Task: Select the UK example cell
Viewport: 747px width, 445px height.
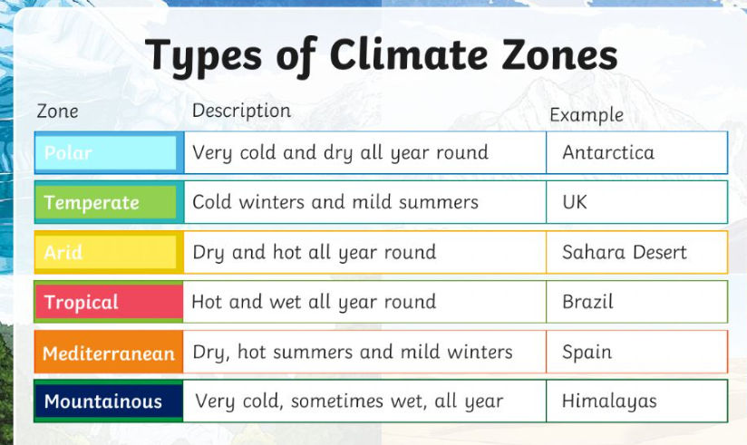Action: point(637,202)
